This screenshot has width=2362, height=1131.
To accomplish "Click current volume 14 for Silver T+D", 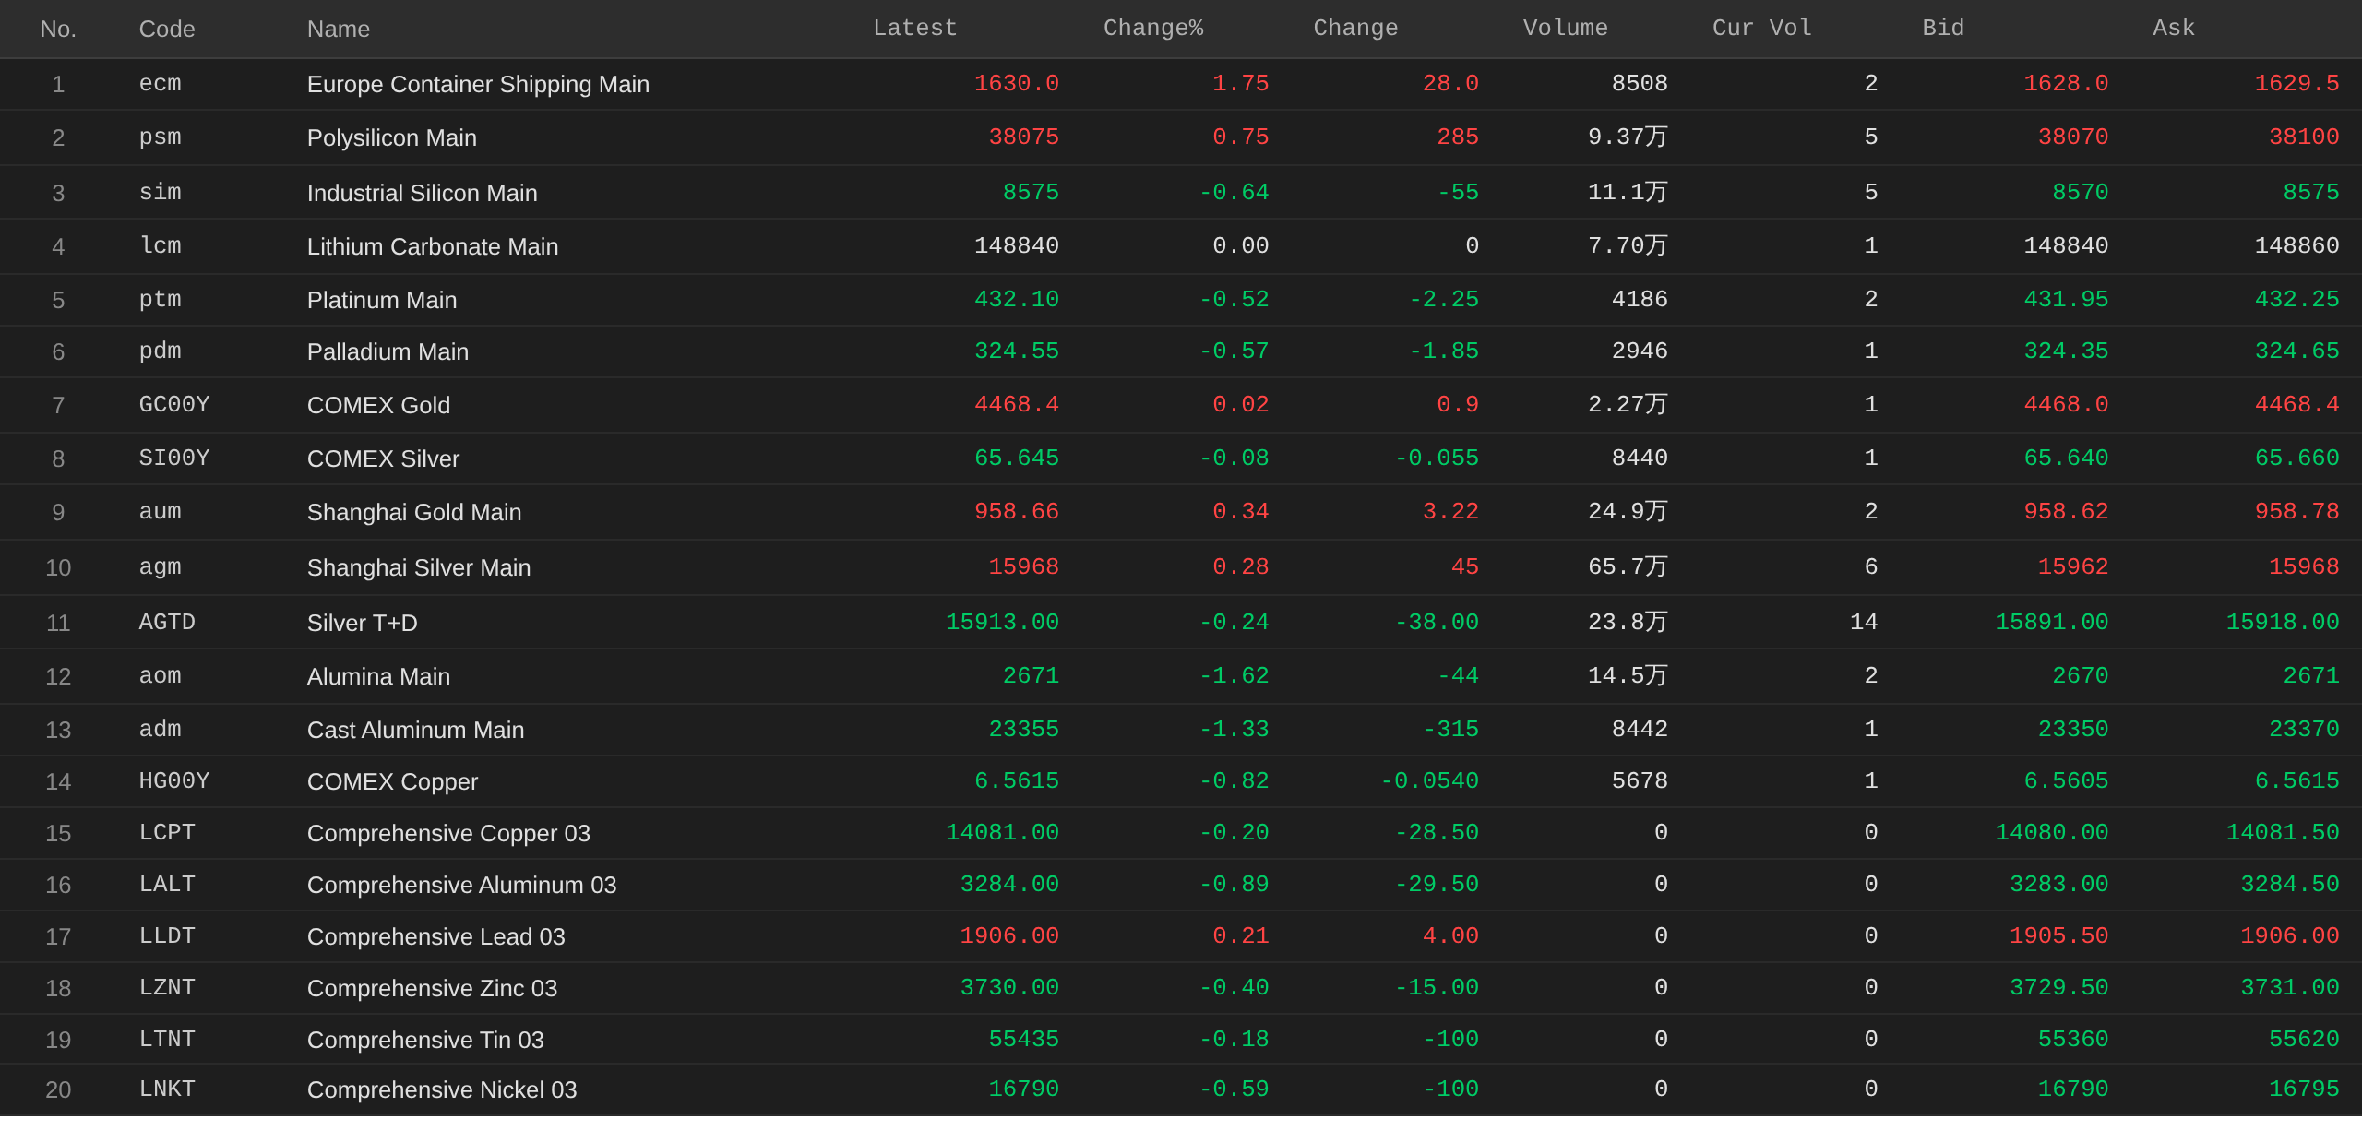I will (x=1864, y=623).
